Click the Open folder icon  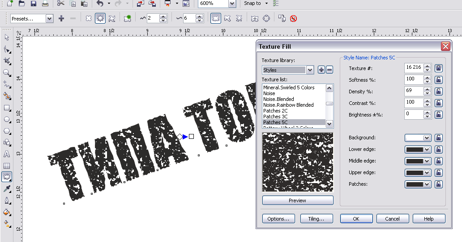point(21,4)
